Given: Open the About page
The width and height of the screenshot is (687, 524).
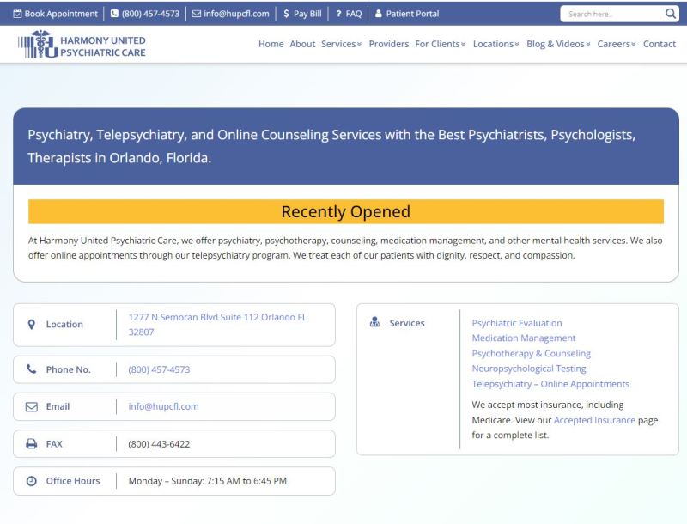Looking at the screenshot, I should [302, 44].
